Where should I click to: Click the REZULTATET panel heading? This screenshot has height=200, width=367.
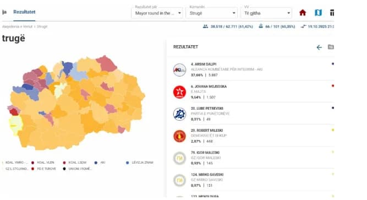(x=185, y=47)
